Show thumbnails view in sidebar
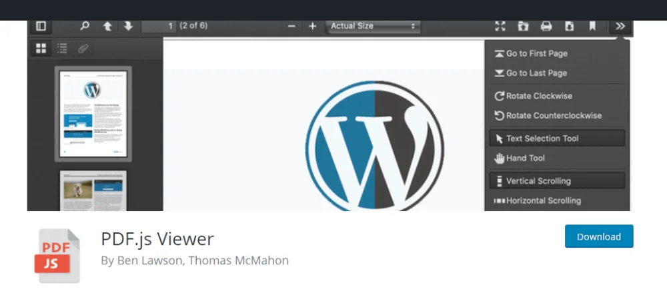This screenshot has height=289, width=667. (41, 48)
